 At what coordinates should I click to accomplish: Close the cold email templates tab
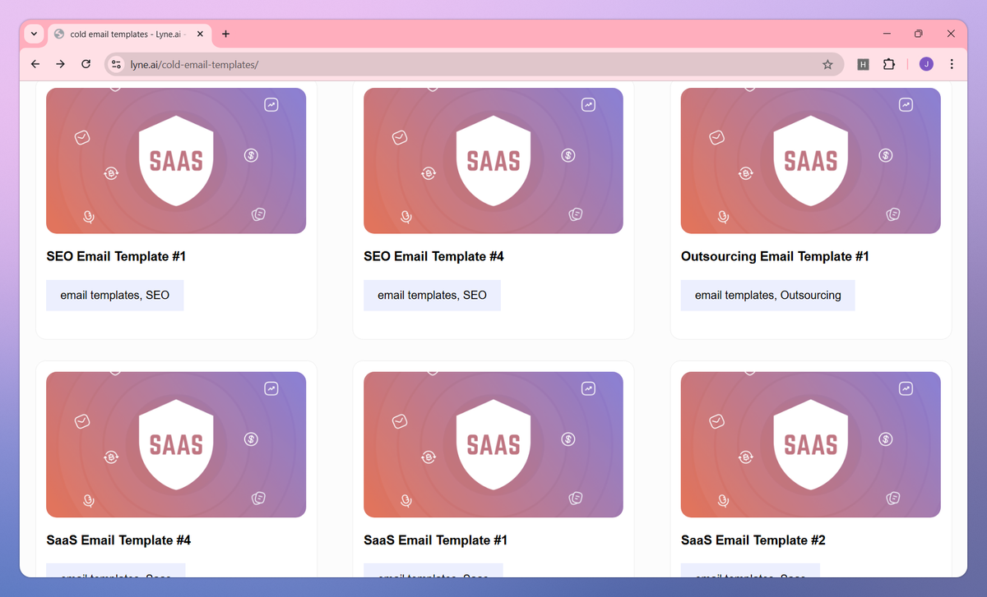(201, 34)
